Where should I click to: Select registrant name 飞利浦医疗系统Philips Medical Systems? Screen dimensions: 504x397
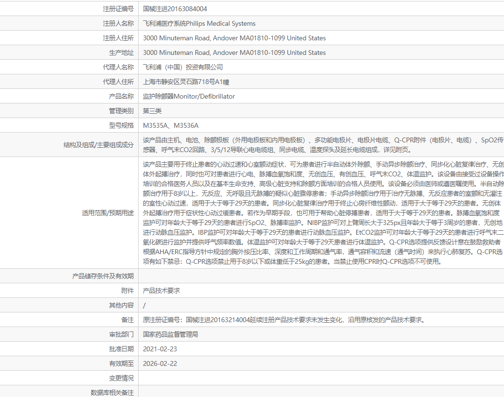pos(199,23)
